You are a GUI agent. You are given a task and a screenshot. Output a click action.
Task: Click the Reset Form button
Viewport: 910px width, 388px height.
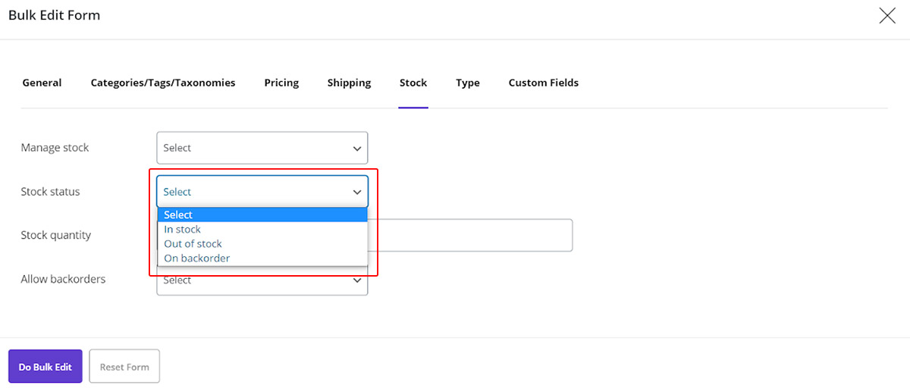coord(124,367)
